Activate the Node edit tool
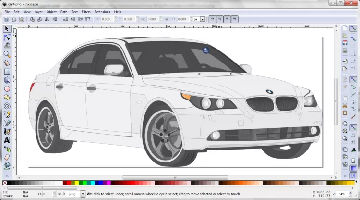Screen dimensions: 360x200 coord(7,37)
